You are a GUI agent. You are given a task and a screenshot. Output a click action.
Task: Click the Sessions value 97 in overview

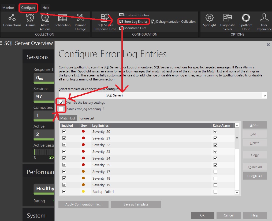click(x=39, y=96)
